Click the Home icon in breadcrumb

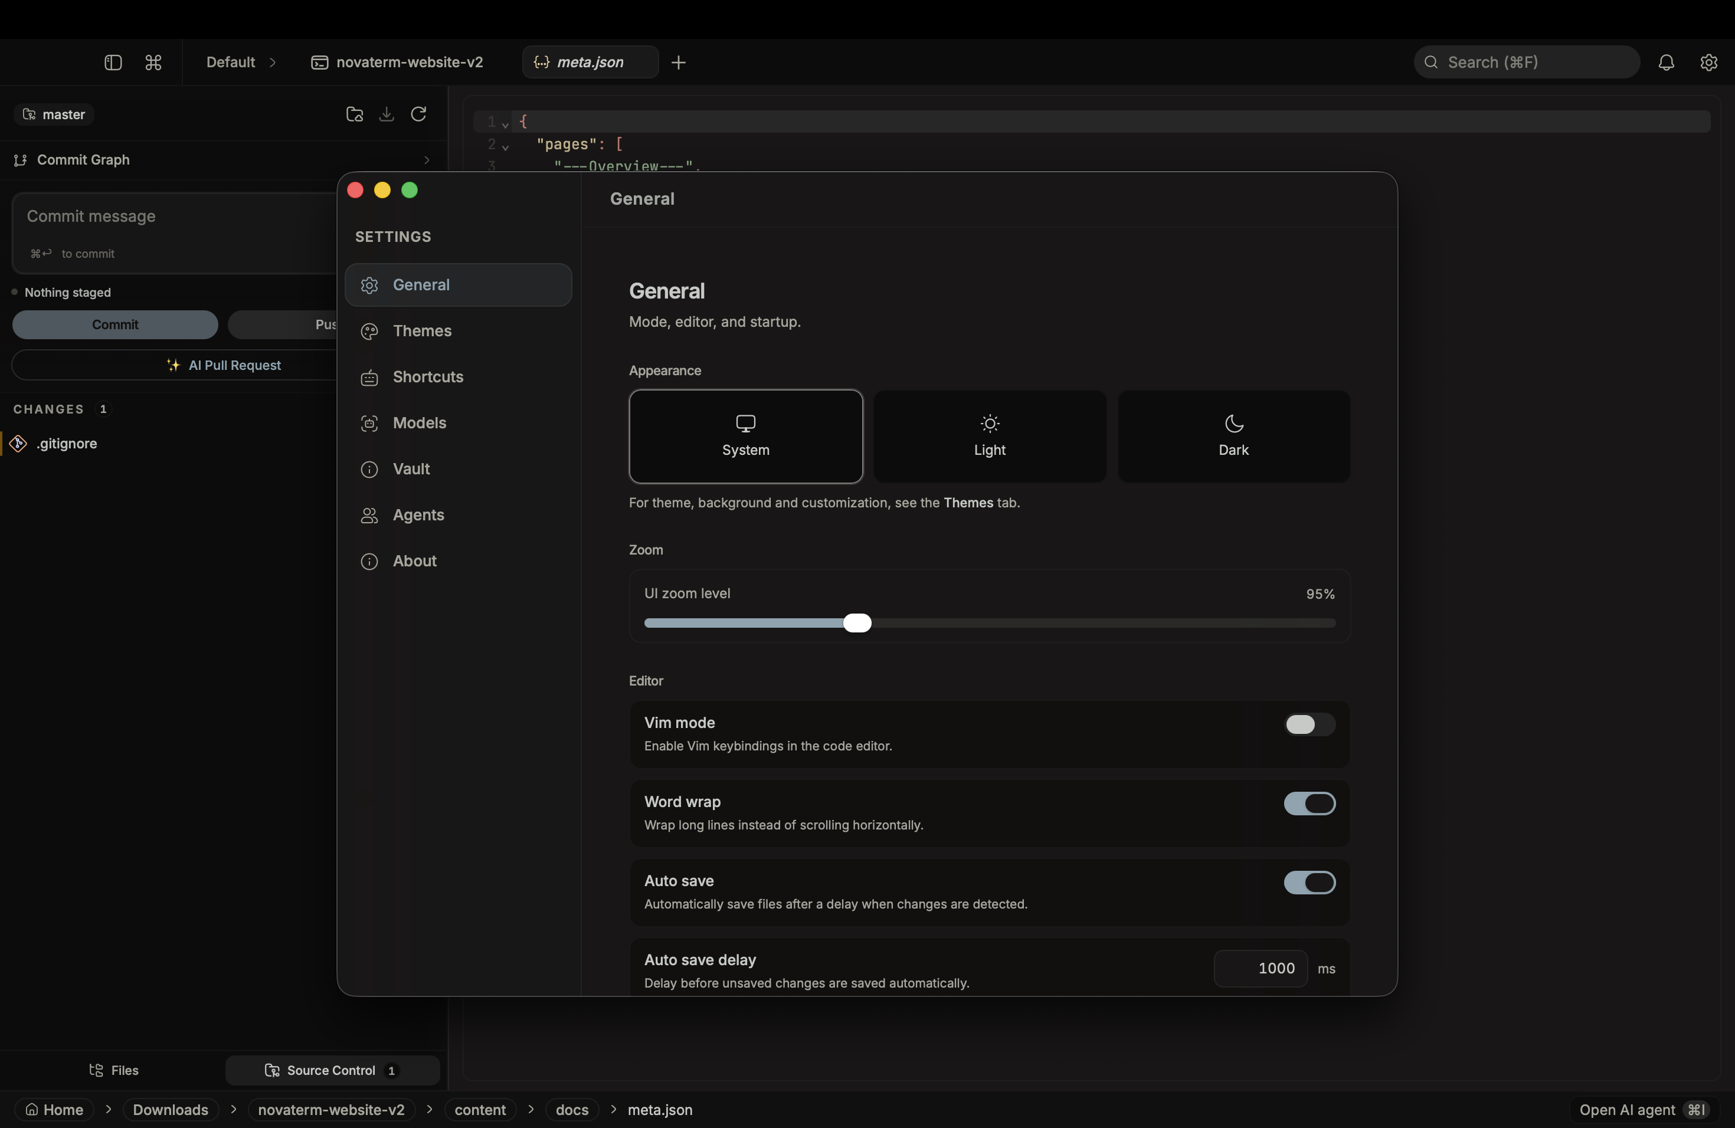(32, 1109)
